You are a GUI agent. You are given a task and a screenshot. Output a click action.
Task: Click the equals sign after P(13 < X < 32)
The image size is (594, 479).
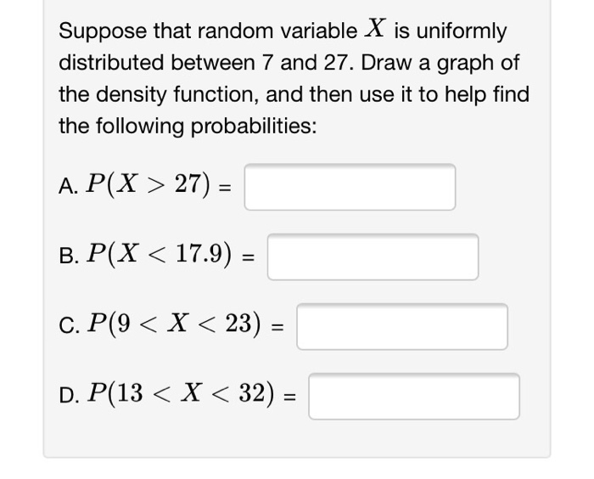tap(290, 397)
